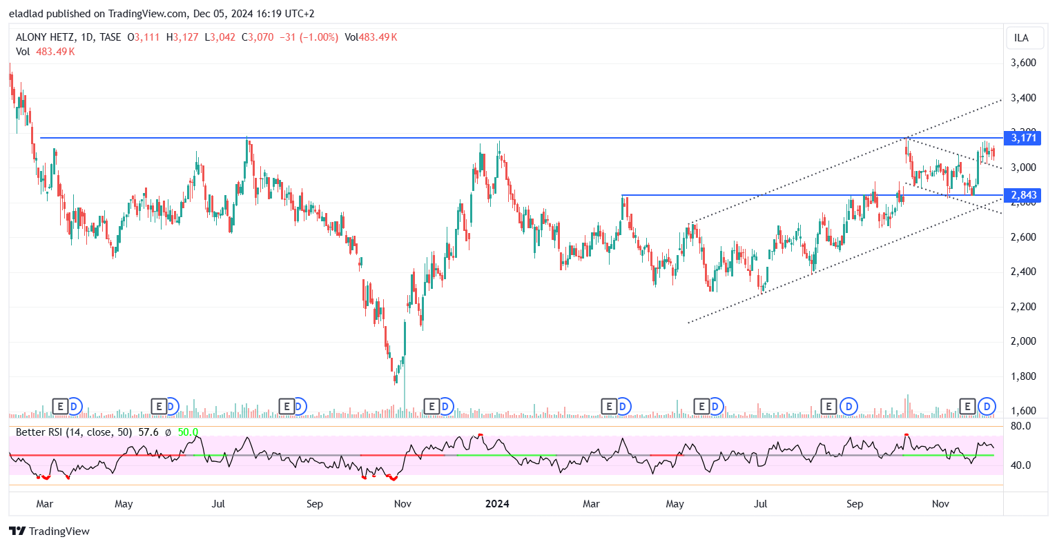Image resolution: width=1057 pixels, height=546 pixels.
Task: Click the TradingView logo at the bottom
Action: click(x=50, y=531)
